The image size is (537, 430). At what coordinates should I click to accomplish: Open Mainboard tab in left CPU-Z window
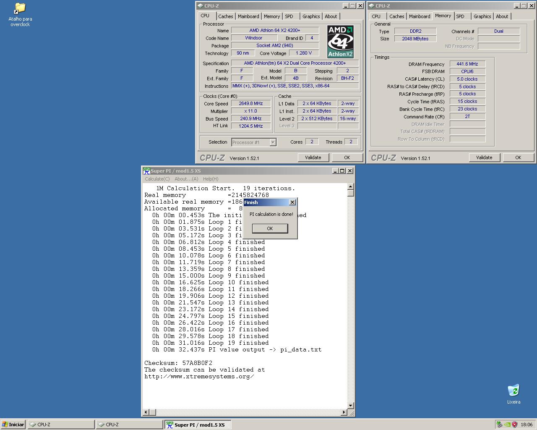(x=248, y=16)
